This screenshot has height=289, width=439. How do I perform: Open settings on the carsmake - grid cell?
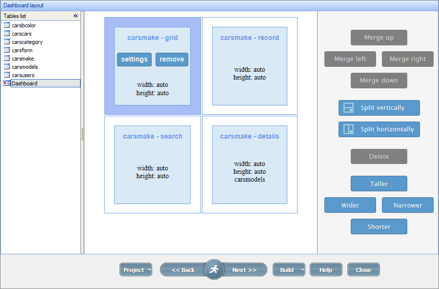(x=134, y=59)
